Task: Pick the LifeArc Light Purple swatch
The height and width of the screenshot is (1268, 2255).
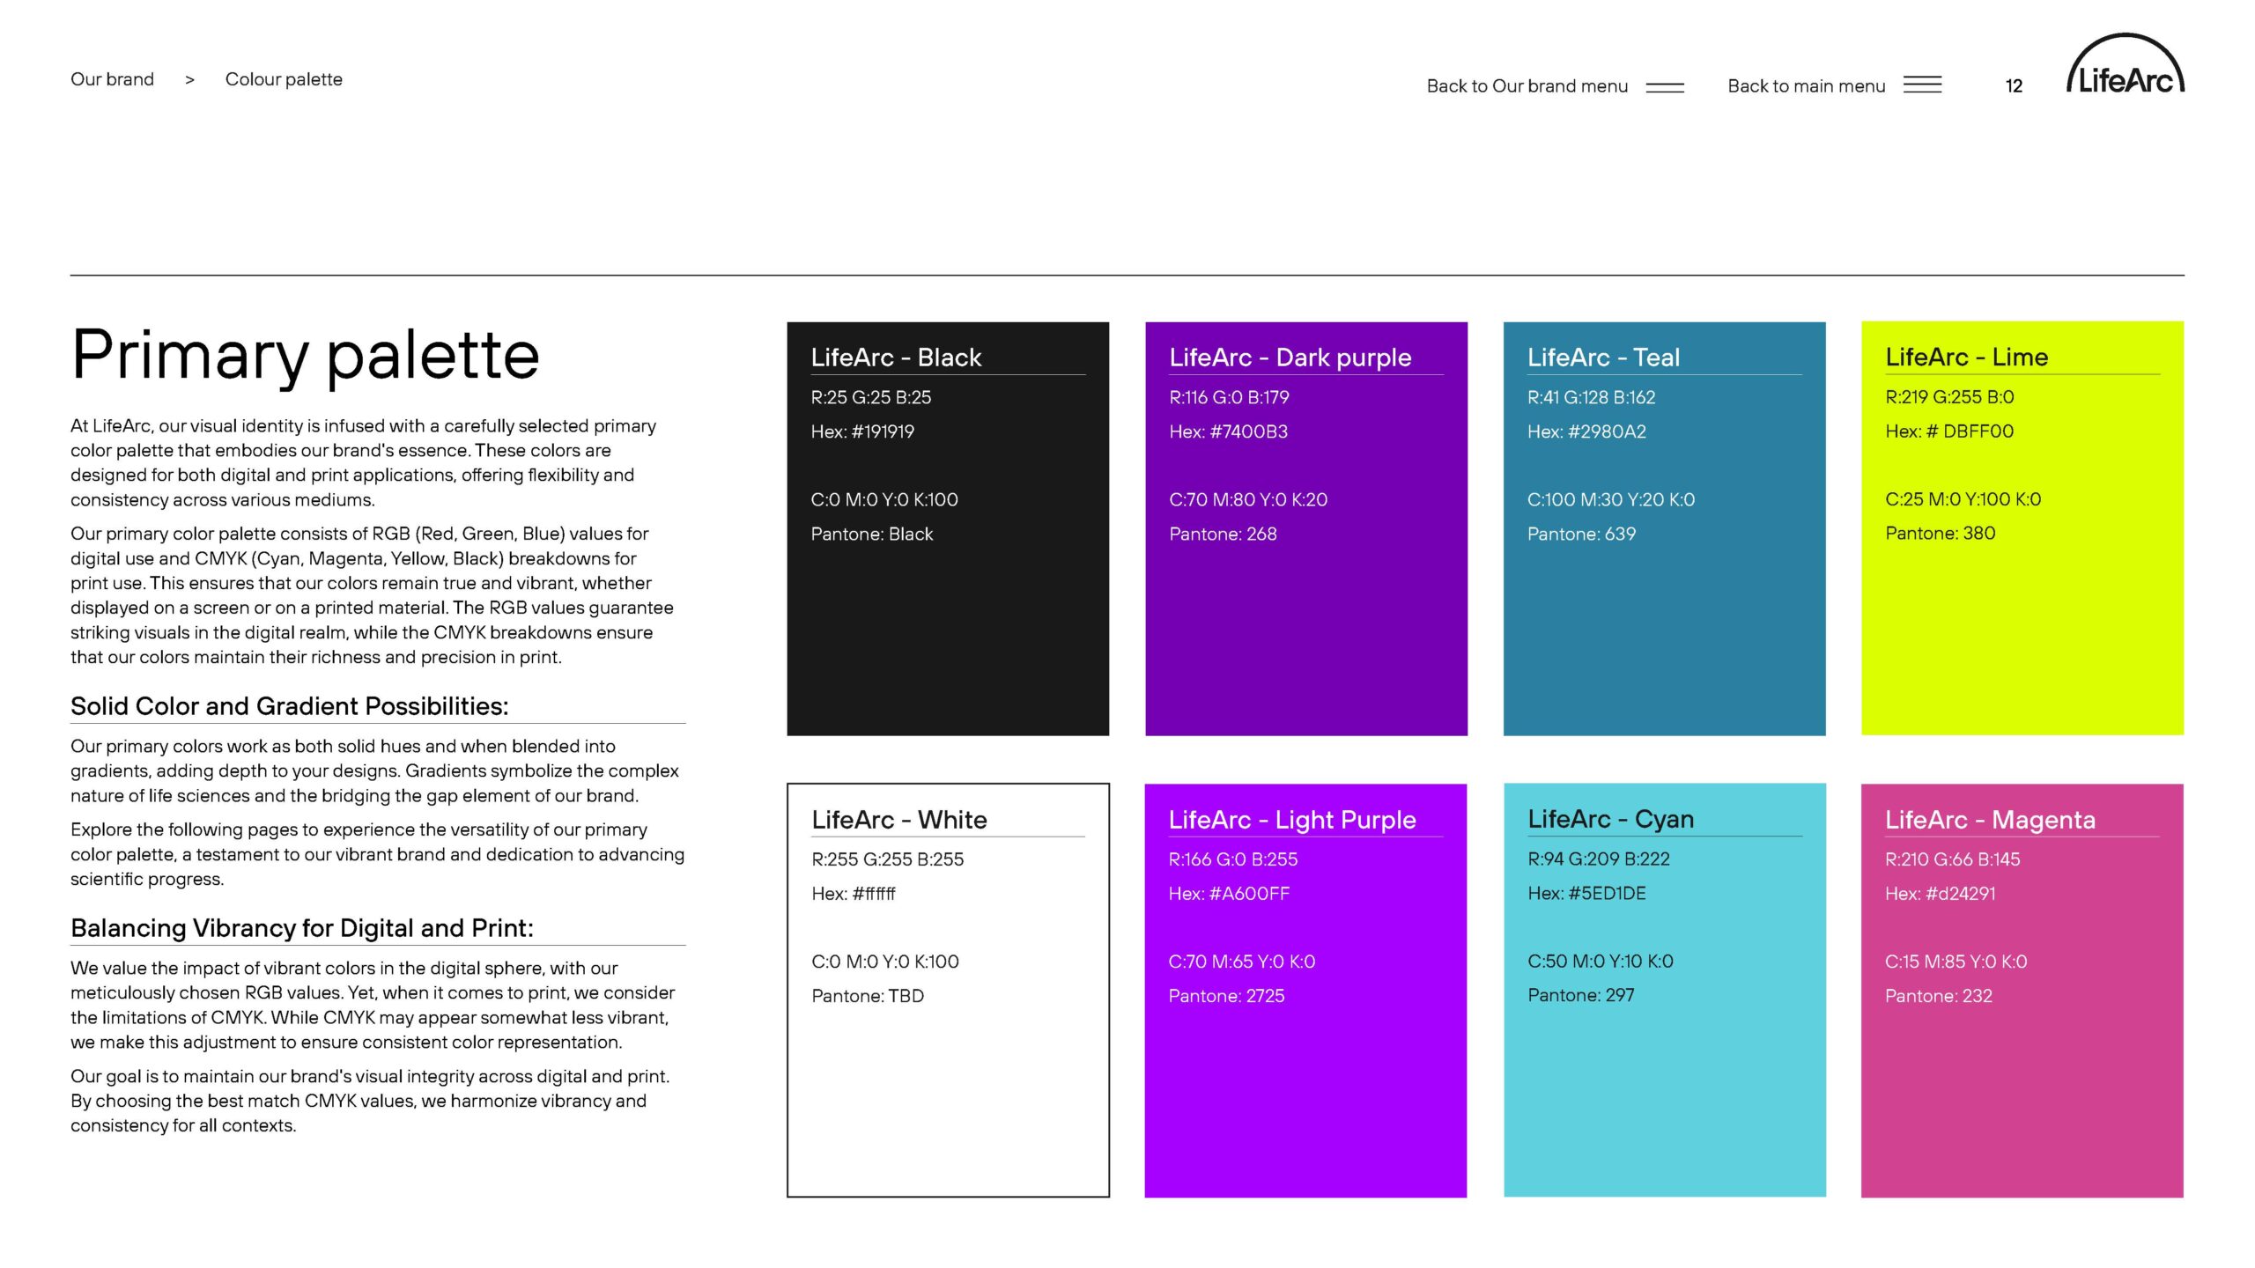Action: click(x=1305, y=990)
